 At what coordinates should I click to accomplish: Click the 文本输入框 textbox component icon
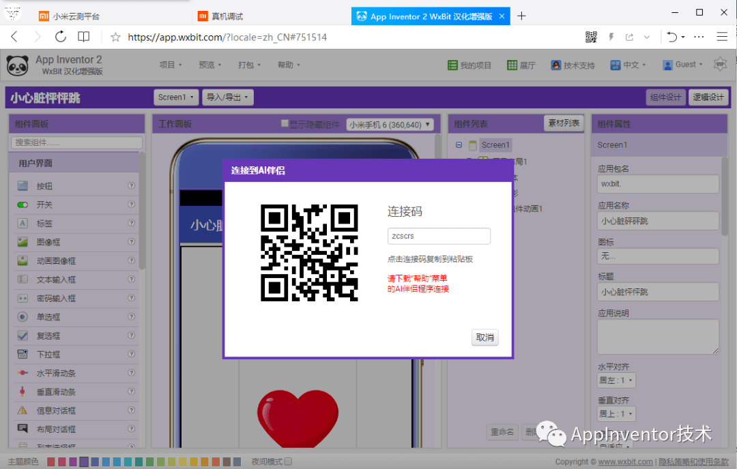[x=23, y=279]
